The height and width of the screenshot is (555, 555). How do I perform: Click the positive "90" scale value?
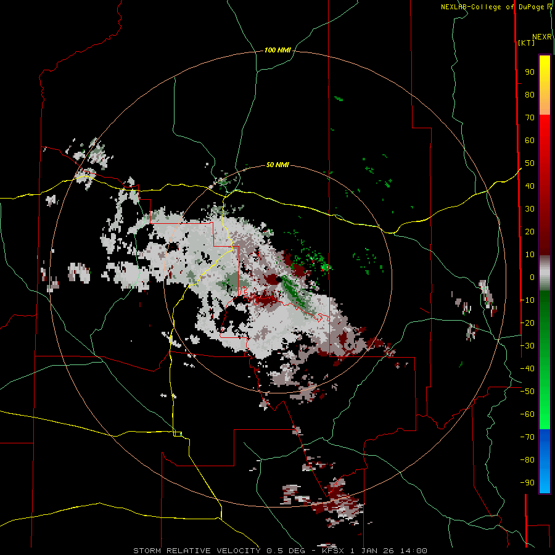point(530,72)
